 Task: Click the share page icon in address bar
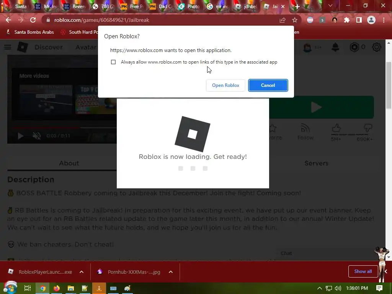click(283, 20)
